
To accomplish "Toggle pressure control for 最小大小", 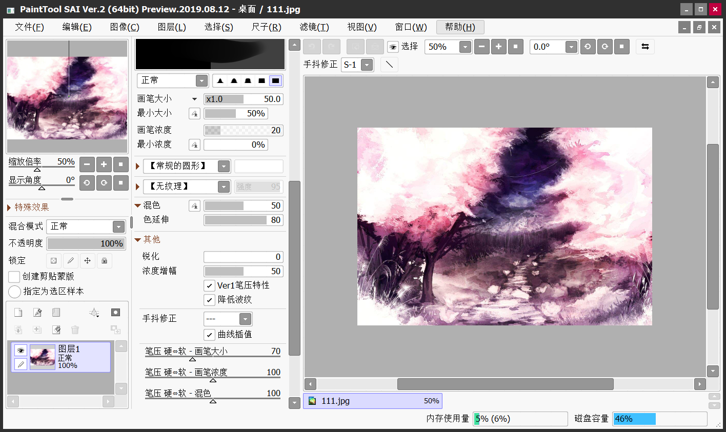I will click(194, 114).
